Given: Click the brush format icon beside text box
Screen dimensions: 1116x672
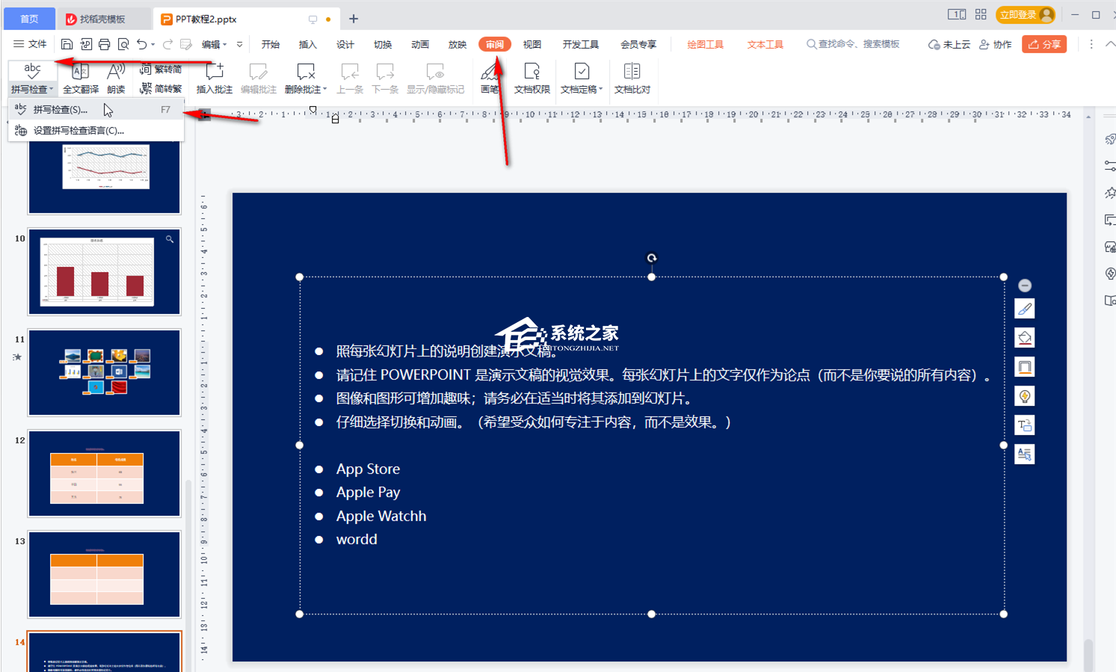Looking at the screenshot, I should click(1025, 309).
